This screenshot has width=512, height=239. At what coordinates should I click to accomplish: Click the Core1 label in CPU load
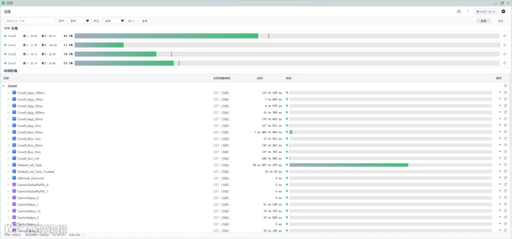[12, 45]
